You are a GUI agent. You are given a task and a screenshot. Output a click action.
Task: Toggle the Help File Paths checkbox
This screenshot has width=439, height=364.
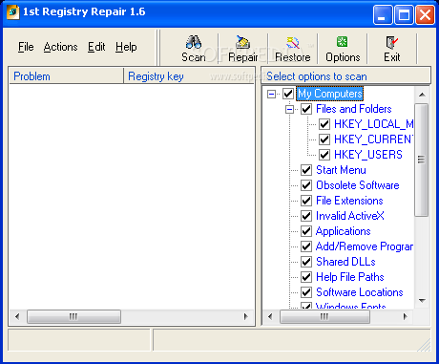point(306,277)
